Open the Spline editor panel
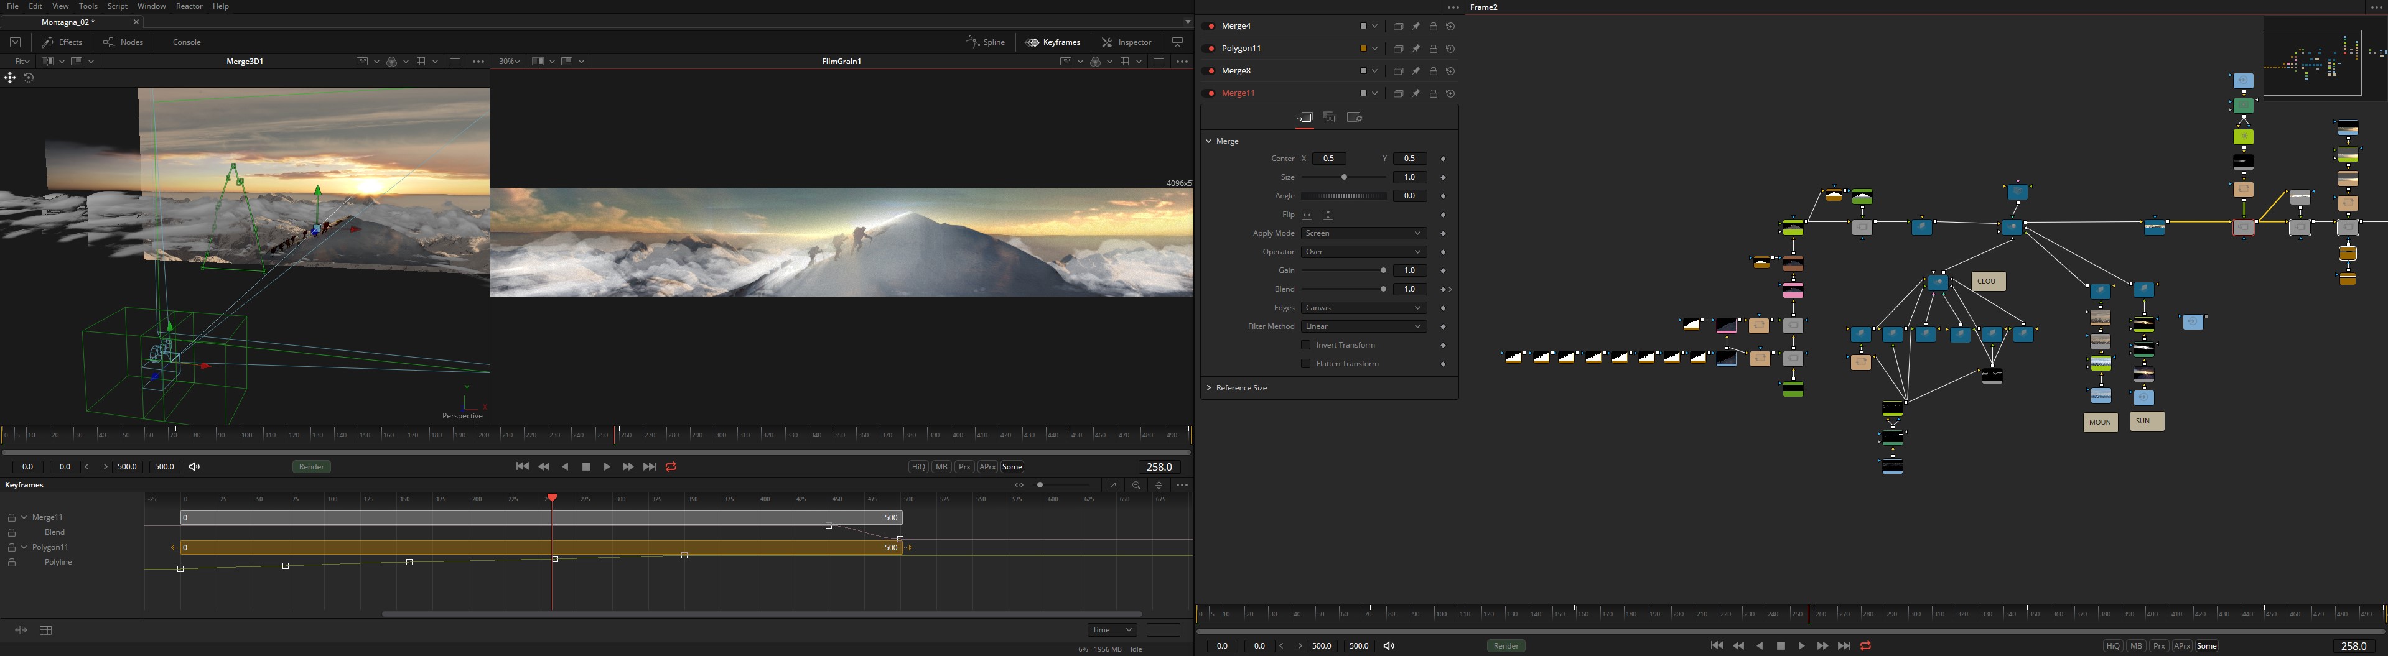This screenshot has height=656, width=2388. [986, 42]
